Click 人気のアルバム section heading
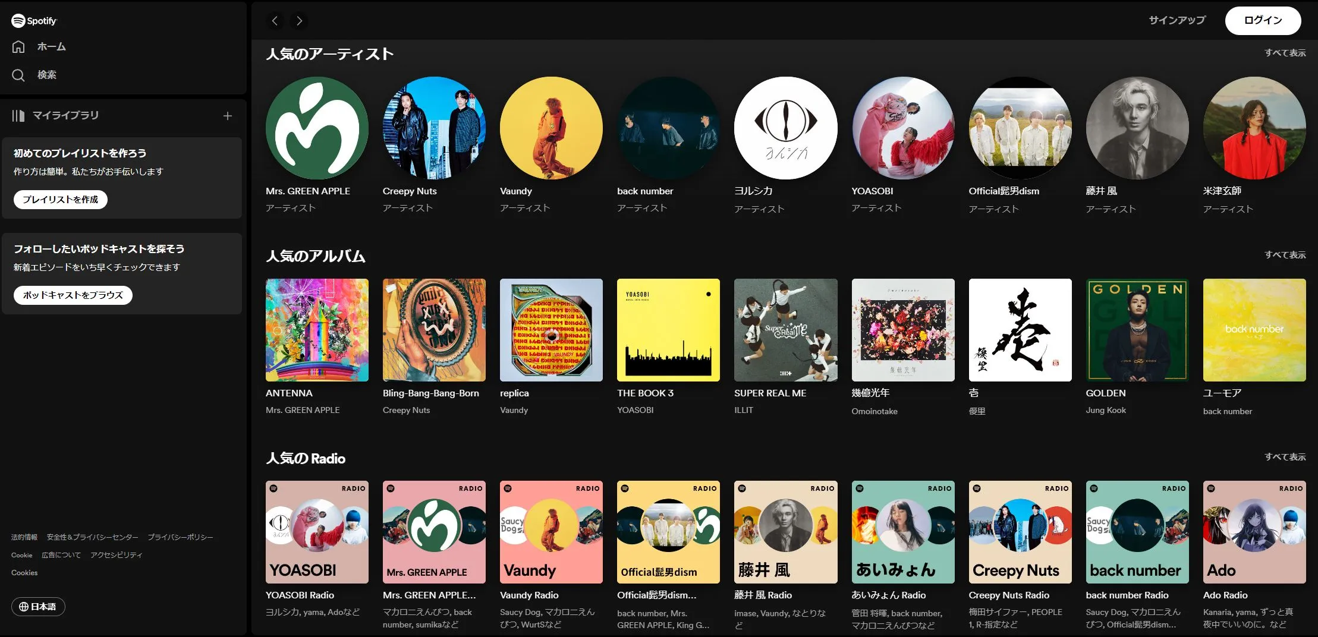 (x=316, y=256)
